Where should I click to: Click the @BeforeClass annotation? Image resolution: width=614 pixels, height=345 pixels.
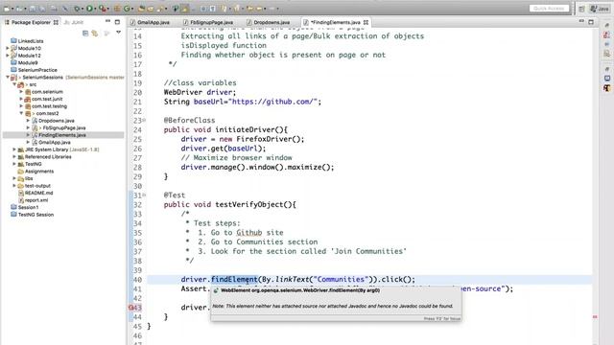pyautogui.click(x=190, y=120)
